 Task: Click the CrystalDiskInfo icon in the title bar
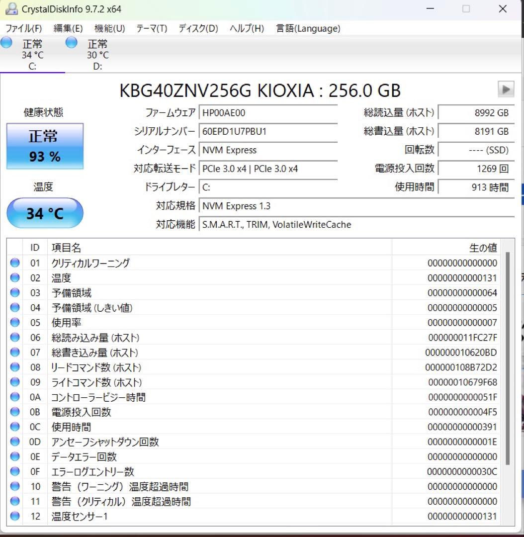pos(11,9)
